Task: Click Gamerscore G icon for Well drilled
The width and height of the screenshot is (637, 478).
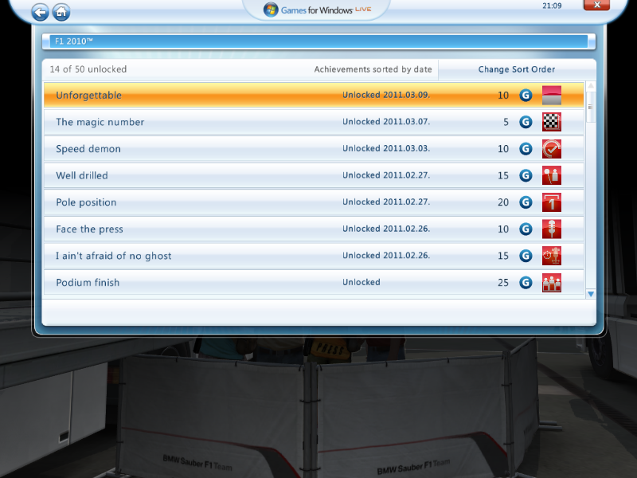Action: (526, 175)
